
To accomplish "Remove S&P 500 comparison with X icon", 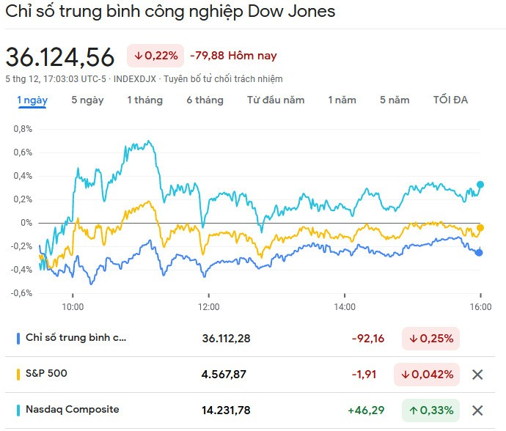I will (477, 375).
